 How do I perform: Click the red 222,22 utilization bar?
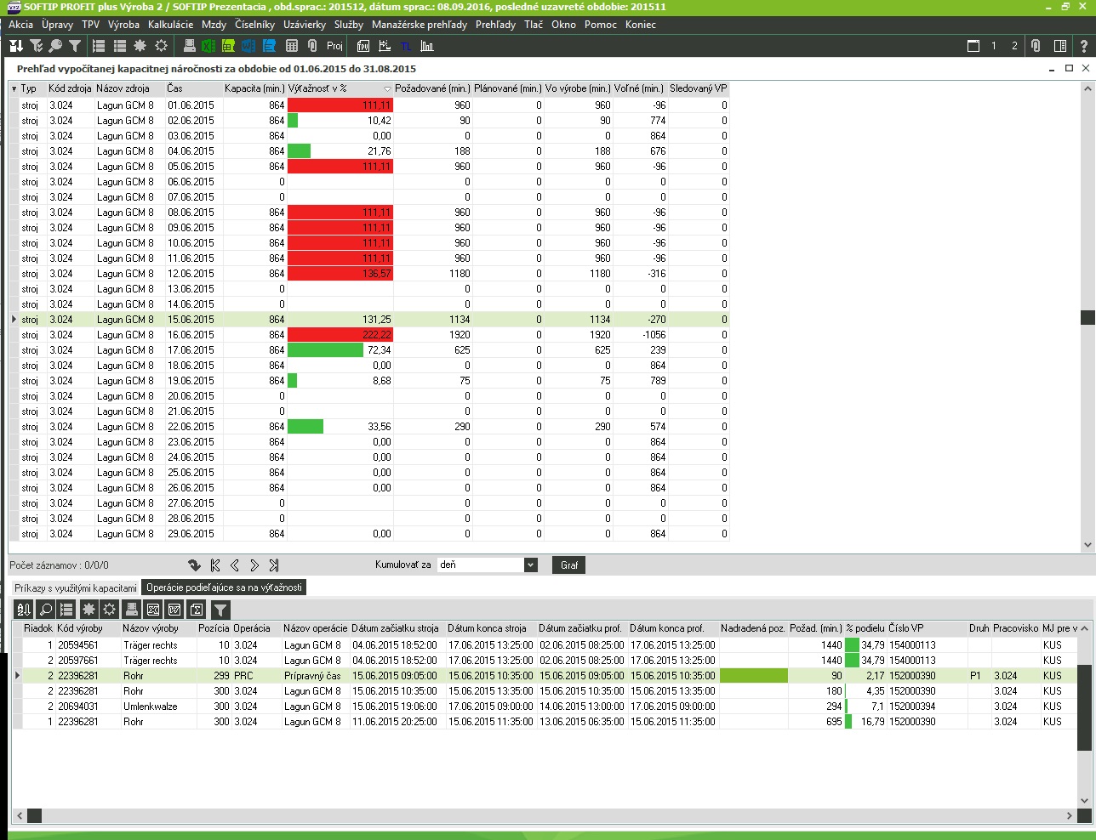pos(340,335)
